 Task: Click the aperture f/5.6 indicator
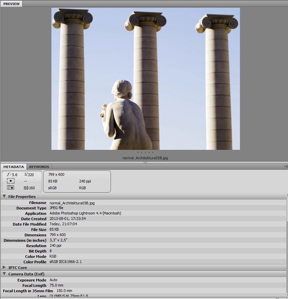click(x=12, y=175)
